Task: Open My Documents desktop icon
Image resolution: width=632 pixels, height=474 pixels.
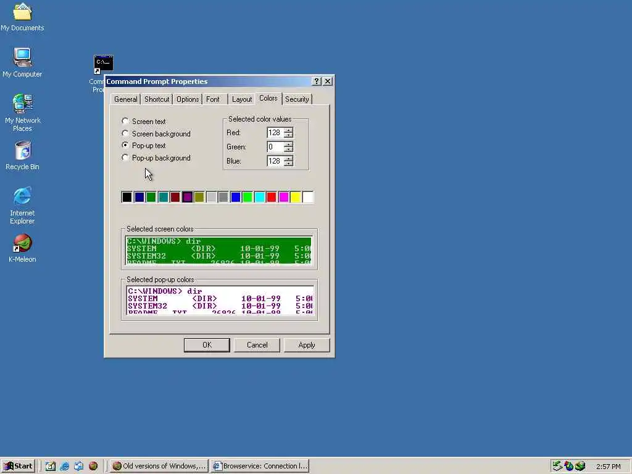Action: click(x=22, y=17)
